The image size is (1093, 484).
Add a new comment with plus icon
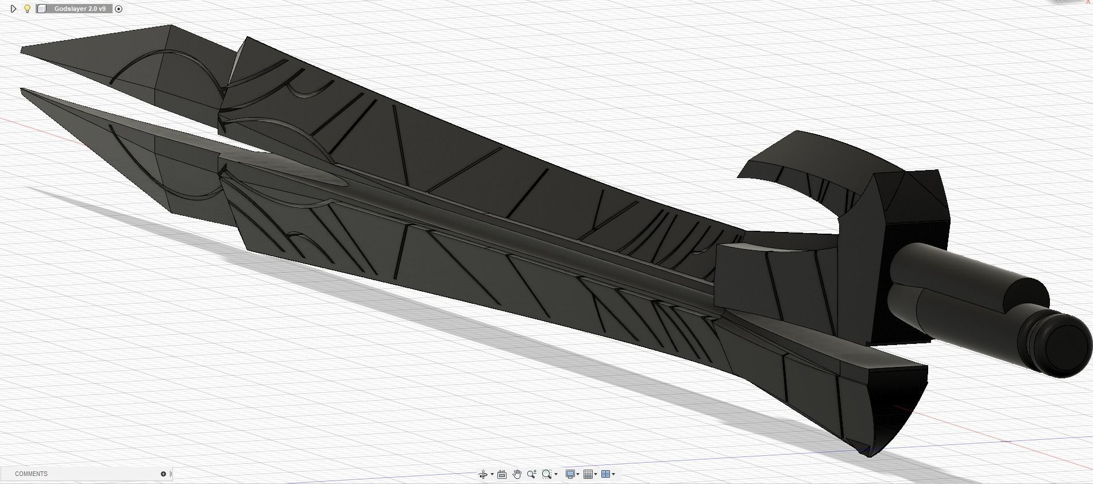pos(163,474)
